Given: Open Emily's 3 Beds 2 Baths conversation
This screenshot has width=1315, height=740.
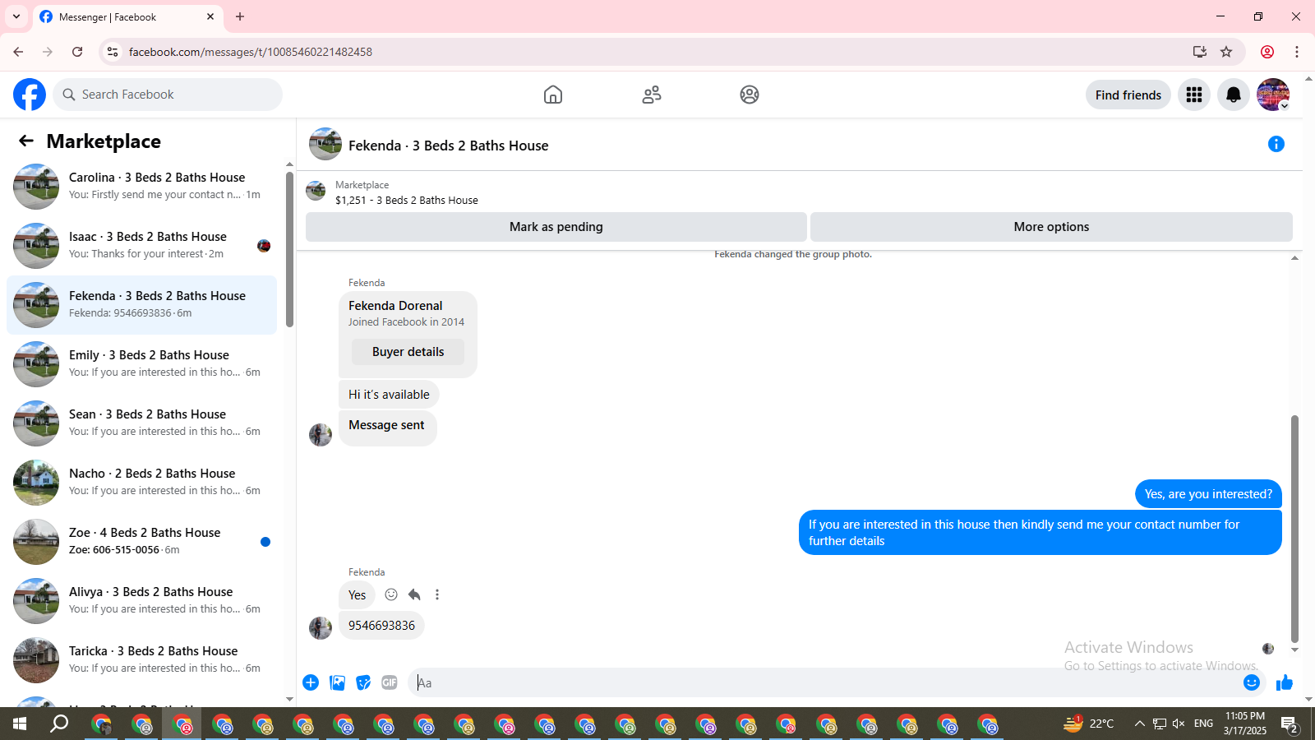Looking at the screenshot, I should pos(141,364).
